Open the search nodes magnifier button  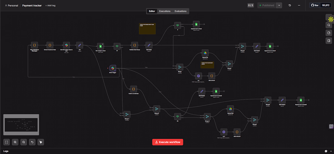click(329, 25)
